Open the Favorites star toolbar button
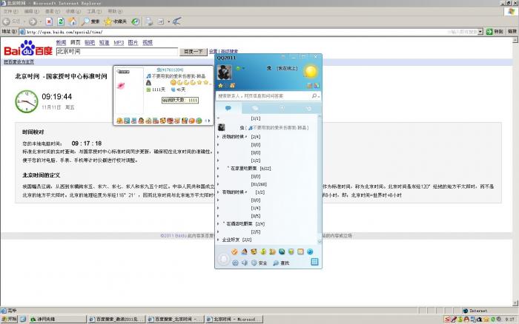 pyautogui.click(x=116, y=21)
